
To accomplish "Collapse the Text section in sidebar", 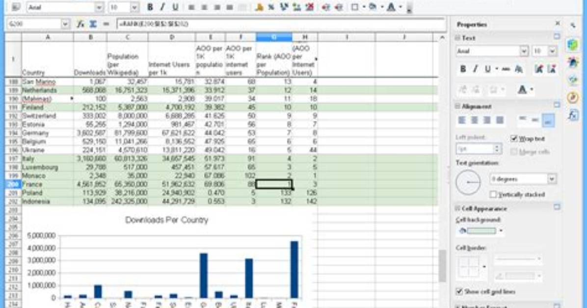I will pos(457,38).
